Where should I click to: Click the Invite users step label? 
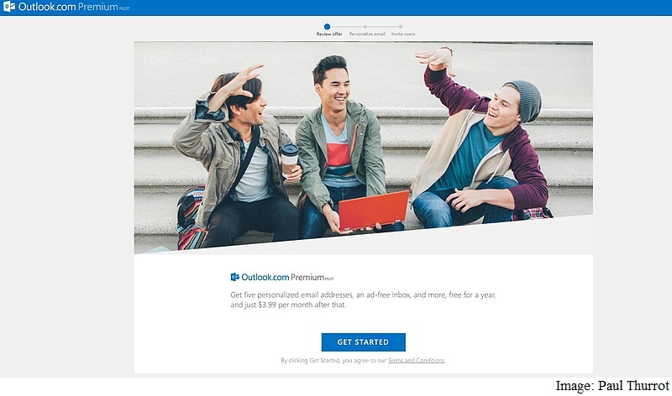coord(403,34)
